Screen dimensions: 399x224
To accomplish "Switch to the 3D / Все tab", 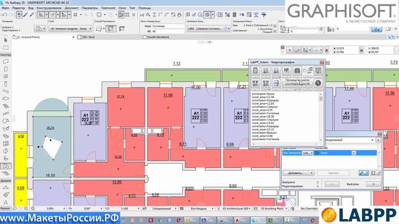I will pos(86,37).
